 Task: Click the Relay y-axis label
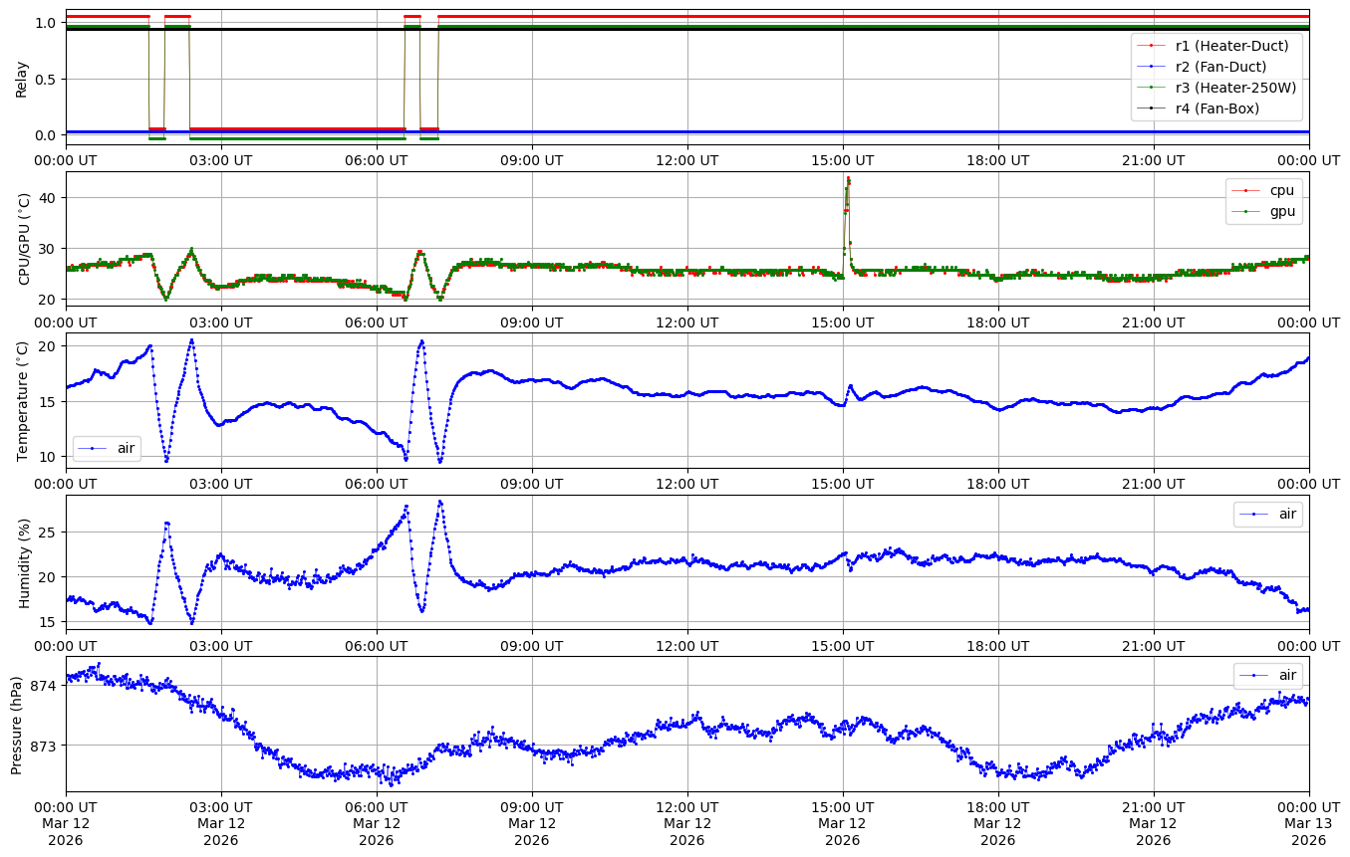21,78
